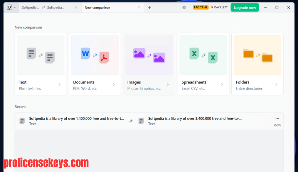Click the Images comparison picture icon
This screenshot has width=298, height=172.
coord(149,55)
